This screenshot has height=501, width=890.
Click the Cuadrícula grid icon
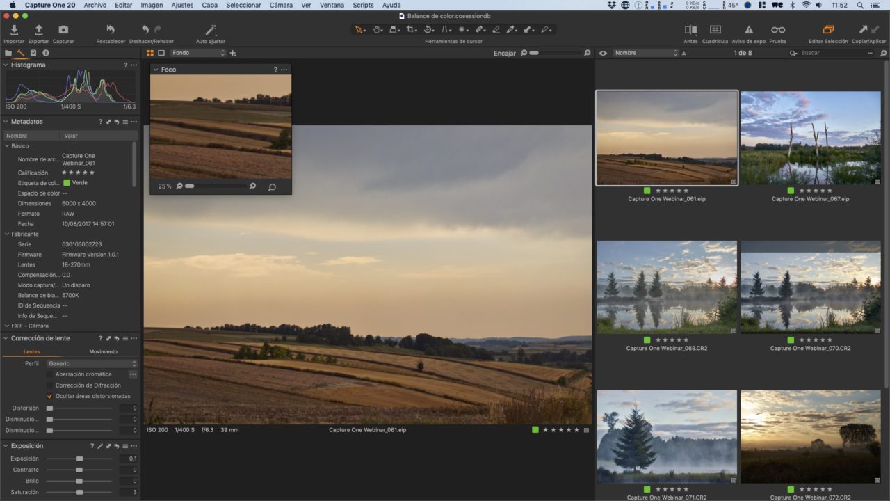(714, 30)
